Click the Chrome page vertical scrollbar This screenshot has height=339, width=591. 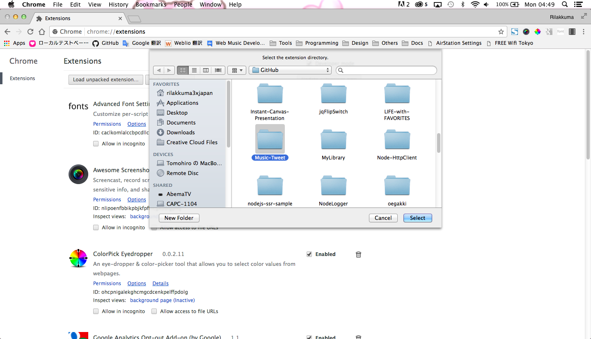click(589, 104)
